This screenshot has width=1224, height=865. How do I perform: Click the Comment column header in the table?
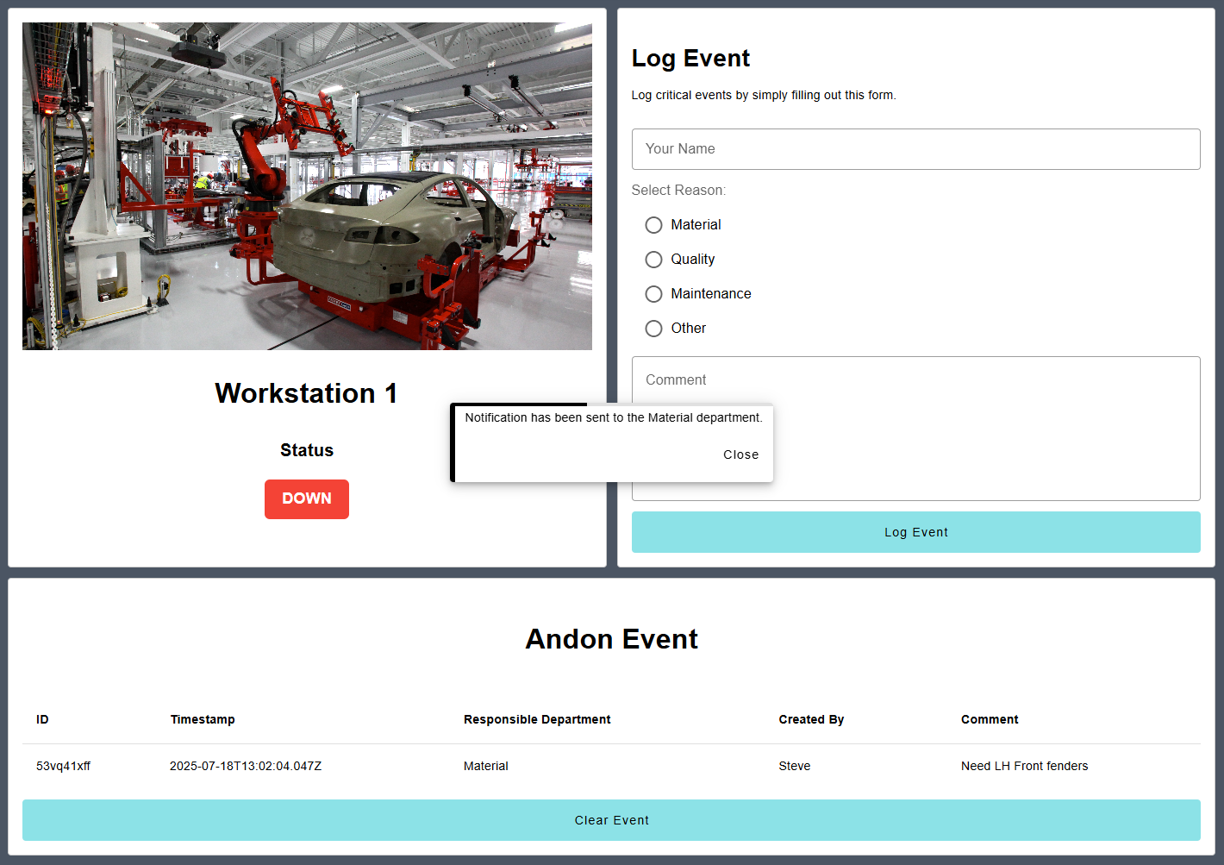tap(990, 719)
